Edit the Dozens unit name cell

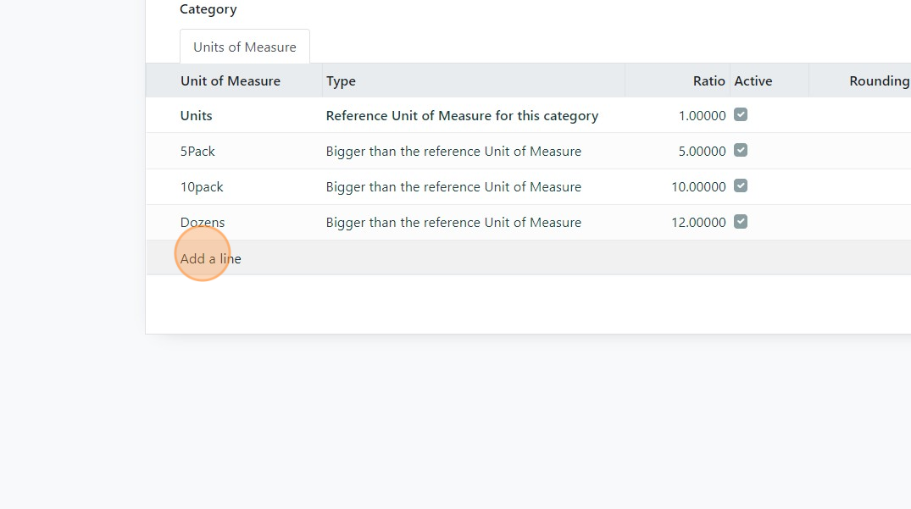point(203,223)
